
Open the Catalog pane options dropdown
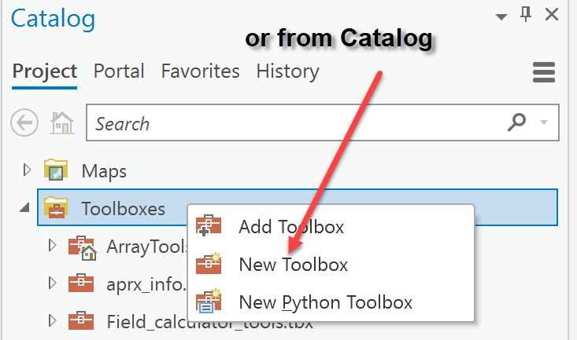point(501,16)
